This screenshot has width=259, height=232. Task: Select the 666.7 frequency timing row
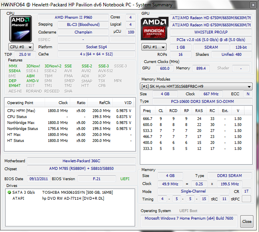196,119
